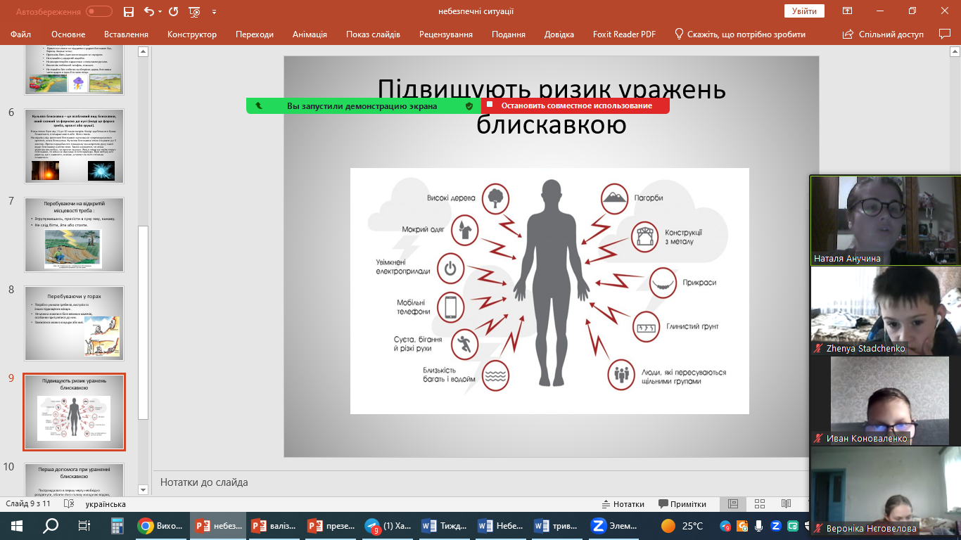Open the Calculator taskbar icon
The width and height of the screenshot is (961, 540).
[117, 525]
